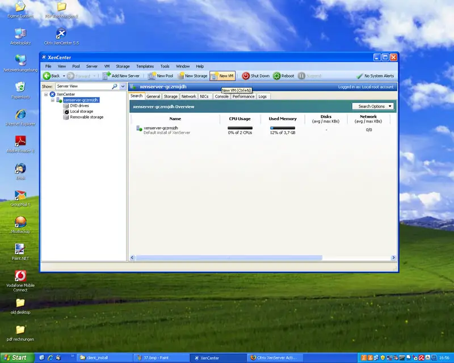Select XenCenter root in the tree
Viewport: 454px width, 363px height.
click(65, 94)
